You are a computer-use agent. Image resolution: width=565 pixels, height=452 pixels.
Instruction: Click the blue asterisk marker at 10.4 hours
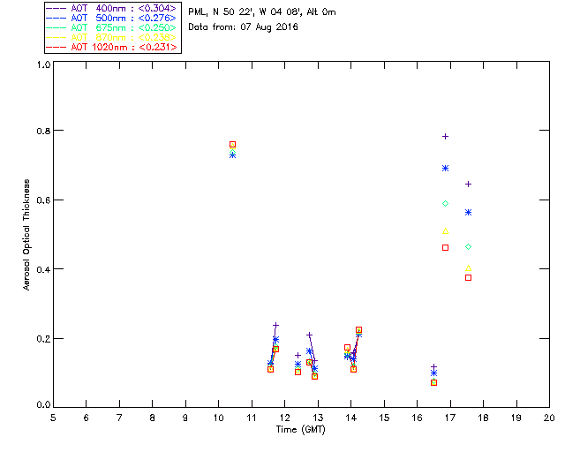(233, 155)
